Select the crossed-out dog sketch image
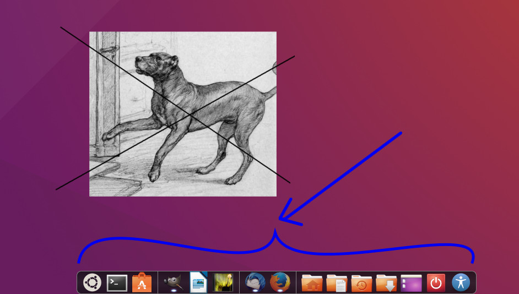Viewport: 519px width, 294px height. pos(183,114)
